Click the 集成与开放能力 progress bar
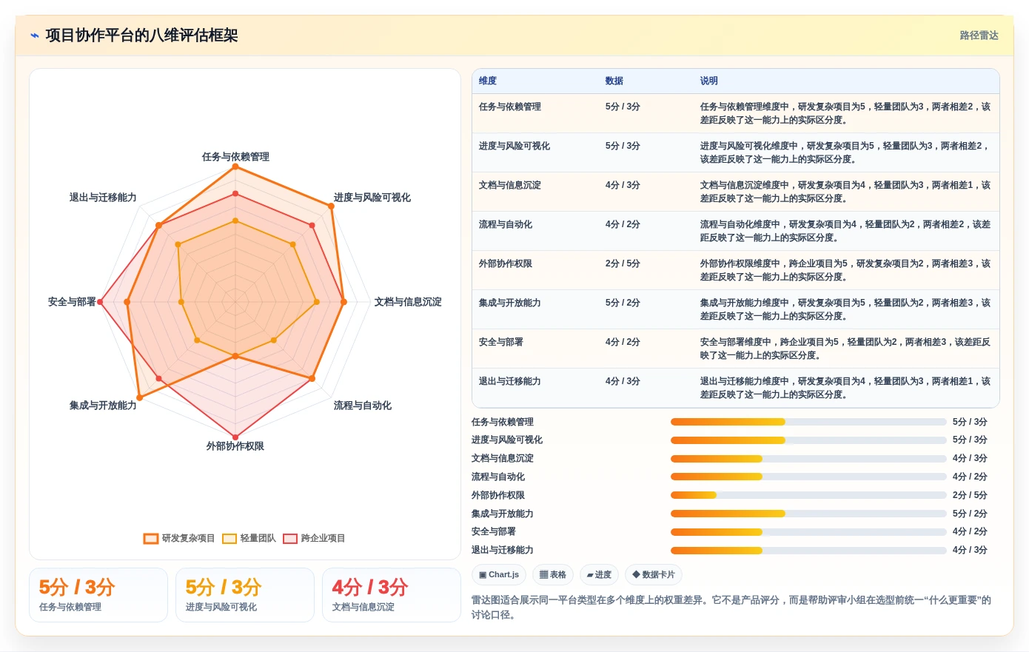The height and width of the screenshot is (652, 1029). click(x=808, y=514)
